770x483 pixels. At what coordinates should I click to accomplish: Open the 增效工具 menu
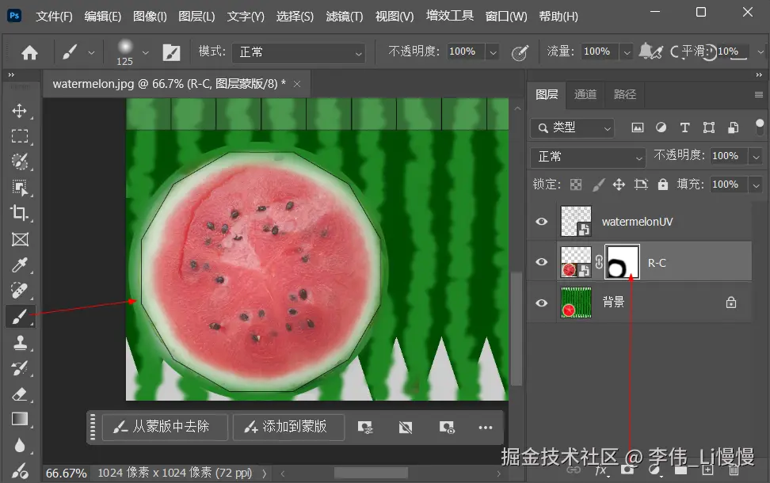pyautogui.click(x=450, y=16)
